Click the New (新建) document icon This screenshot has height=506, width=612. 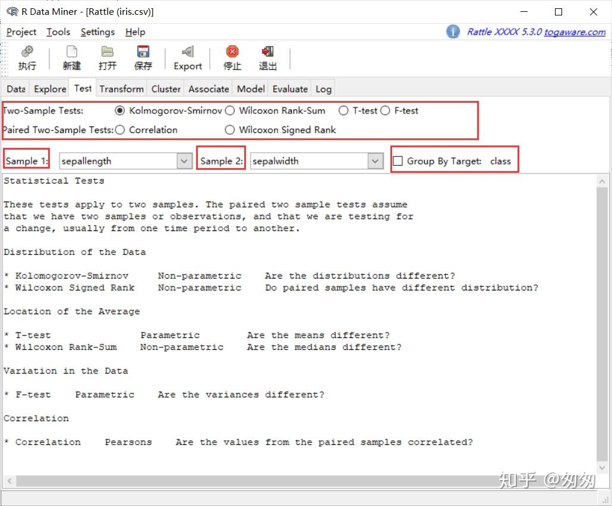tap(72, 52)
